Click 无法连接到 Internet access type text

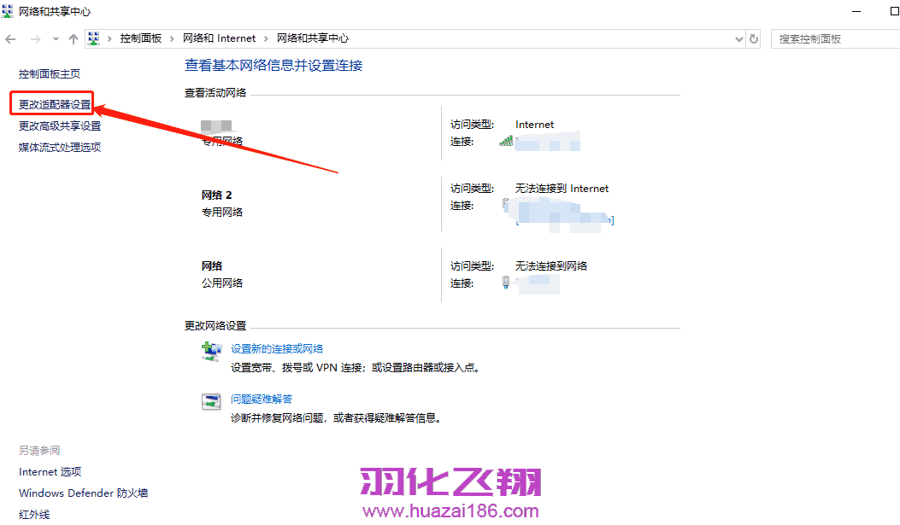tap(562, 189)
